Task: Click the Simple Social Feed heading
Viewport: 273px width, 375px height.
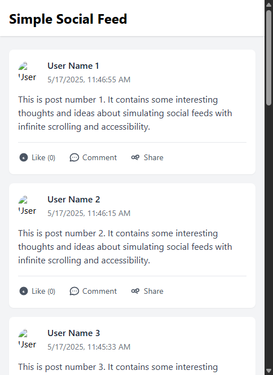Action: [68, 19]
